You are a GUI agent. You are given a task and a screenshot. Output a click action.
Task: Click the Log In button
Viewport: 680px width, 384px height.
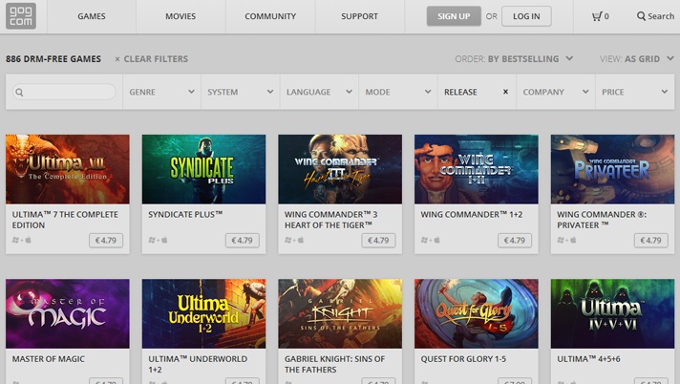526,16
